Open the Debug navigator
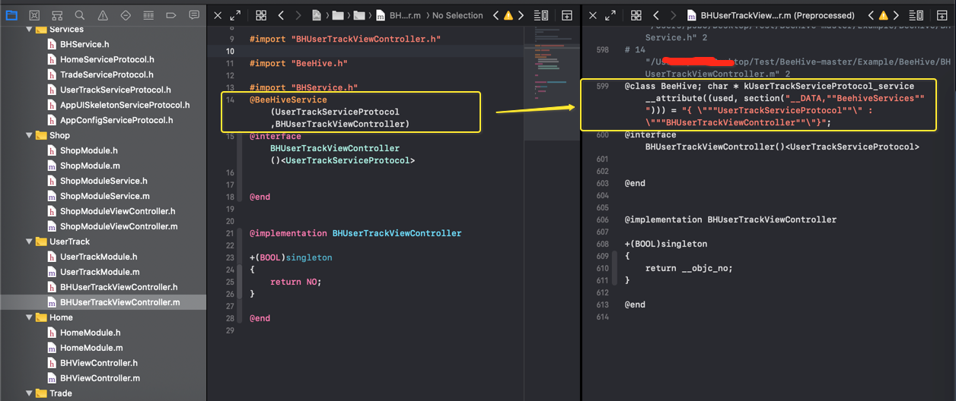Screen dimensions: 956x401 pos(148,15)
